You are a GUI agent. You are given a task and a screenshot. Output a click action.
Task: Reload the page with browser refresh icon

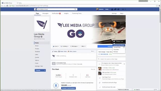pyautogui.click(x=7, y=6)
